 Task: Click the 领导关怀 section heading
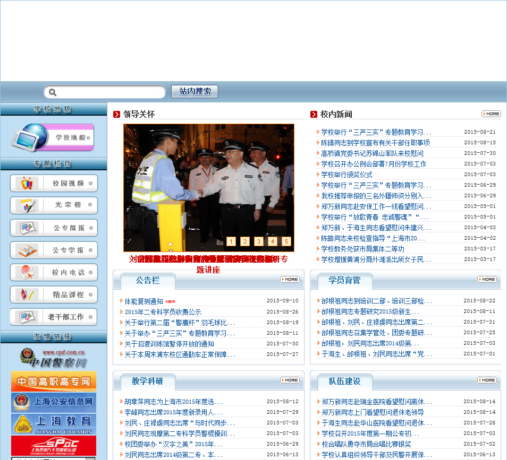[139, 114]
